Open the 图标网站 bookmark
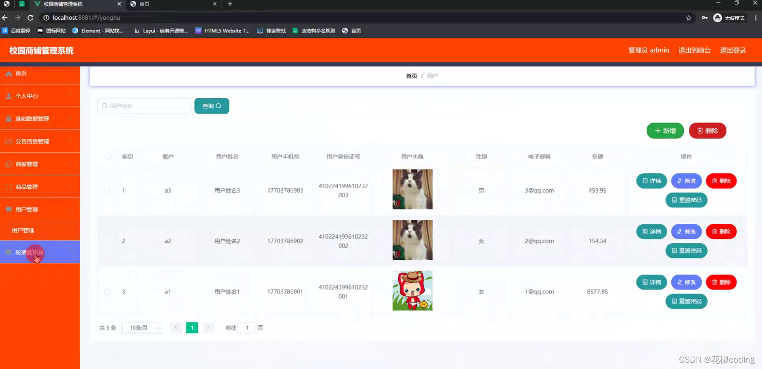This screenshot has height=369, width=762. coord(51,31)
